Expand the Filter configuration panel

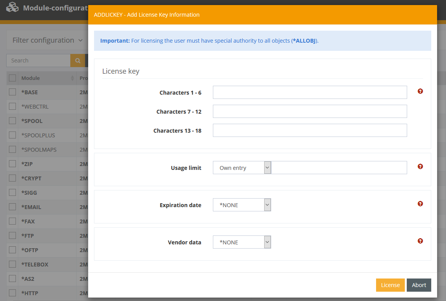tap(47, 40)
